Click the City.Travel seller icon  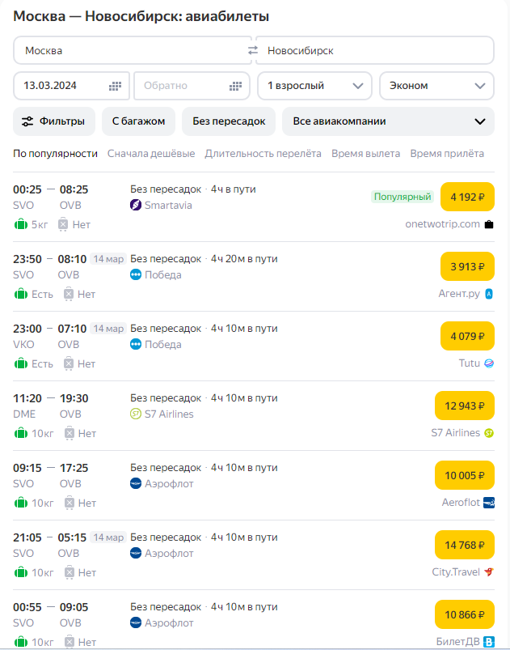tap(488, 572)
